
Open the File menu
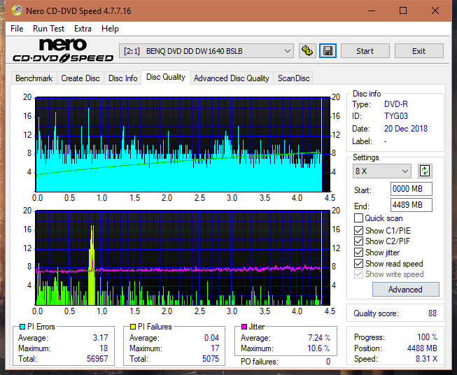(17, 29)
